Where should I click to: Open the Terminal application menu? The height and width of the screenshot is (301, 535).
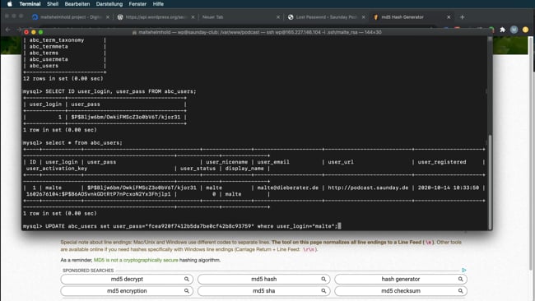(x=30, y=4)
